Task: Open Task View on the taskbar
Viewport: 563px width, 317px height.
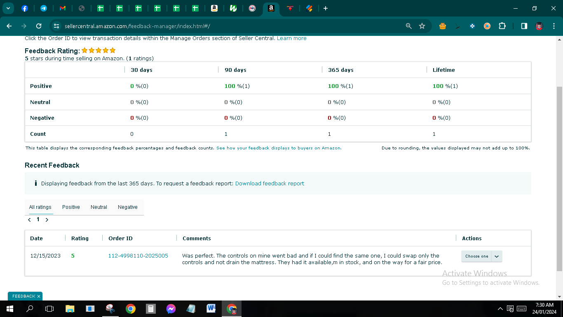Action: tap(49, 308)
